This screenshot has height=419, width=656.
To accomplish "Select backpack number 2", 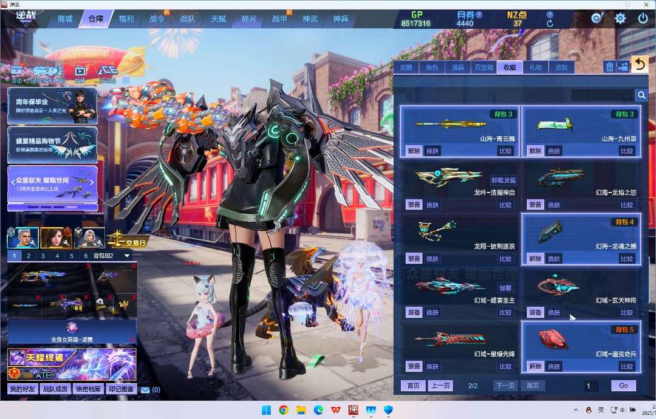I will 29,256.
